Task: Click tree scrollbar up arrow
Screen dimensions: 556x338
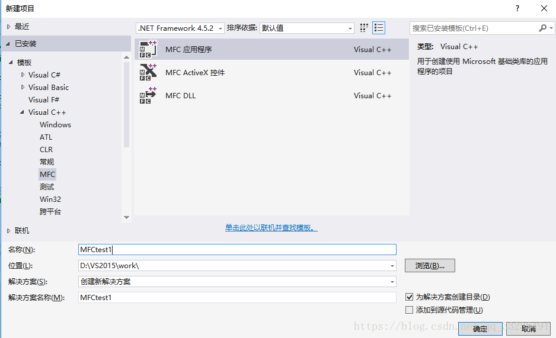Action: click(127, 57)
